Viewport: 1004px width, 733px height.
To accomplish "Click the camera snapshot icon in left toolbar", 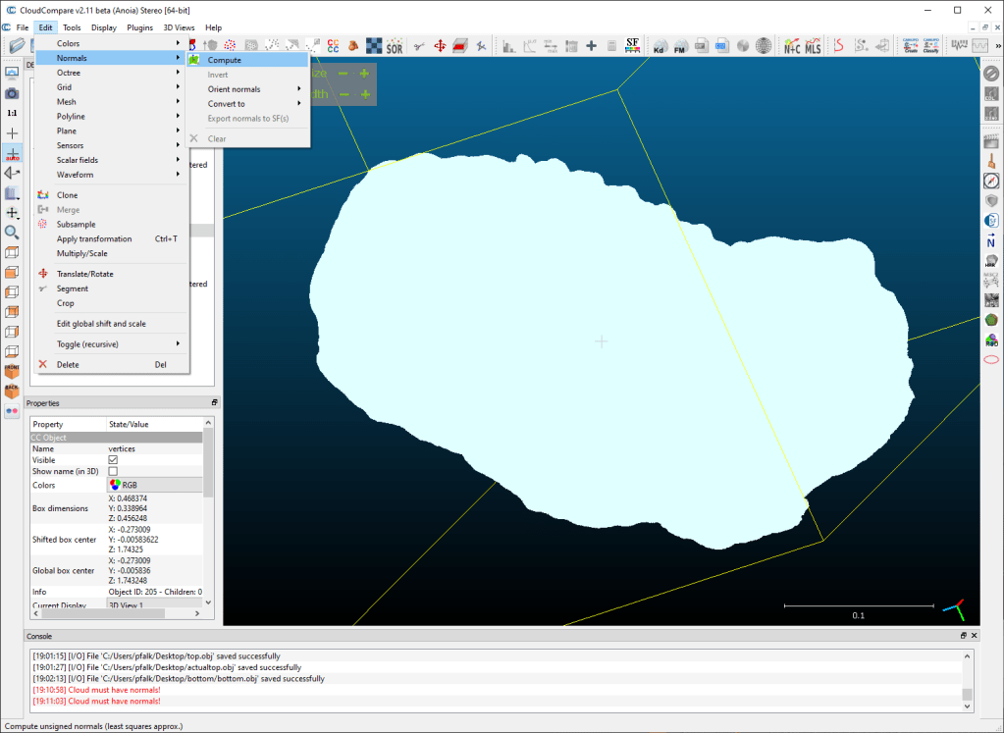I will pos(12,93).
